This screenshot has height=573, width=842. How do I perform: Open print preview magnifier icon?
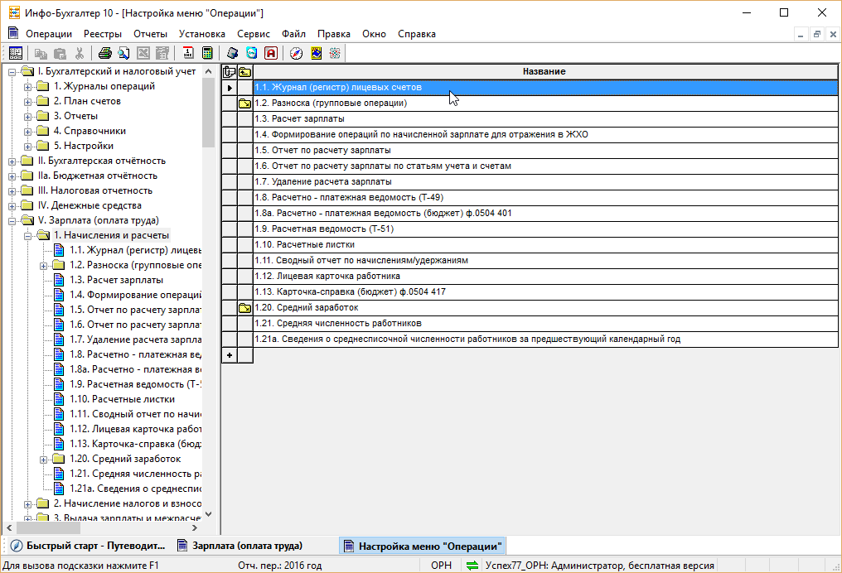tap(123, 53)
